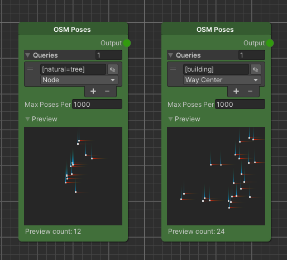Click edit icon next to [building] query
The height and width of the screenshot is (260, 287).
[256, 69]
